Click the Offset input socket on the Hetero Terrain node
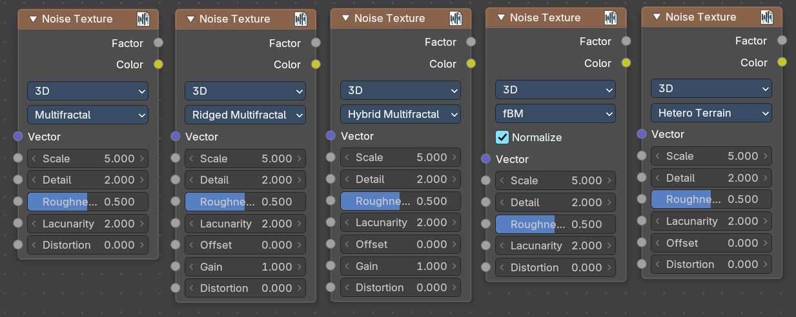The image size is (796, 317). coord(642,243)
